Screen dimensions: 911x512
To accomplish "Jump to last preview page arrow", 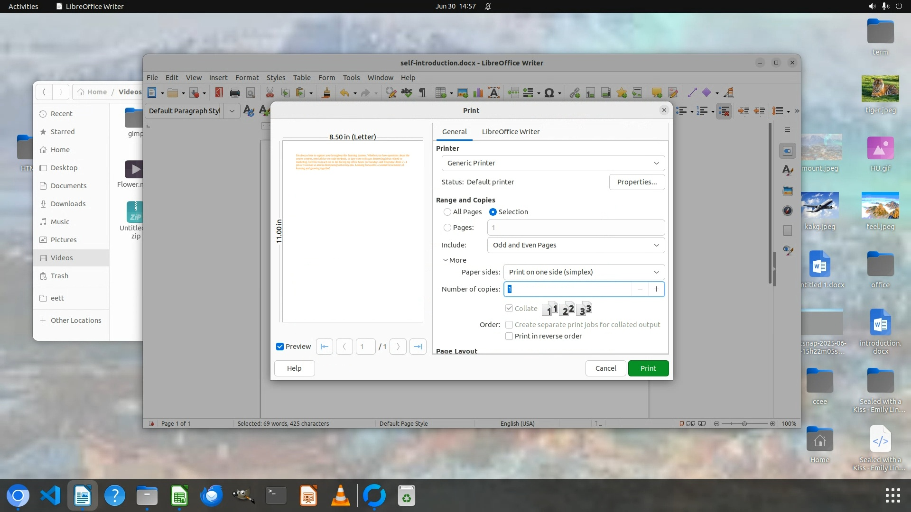I will [x=418, y=347].
